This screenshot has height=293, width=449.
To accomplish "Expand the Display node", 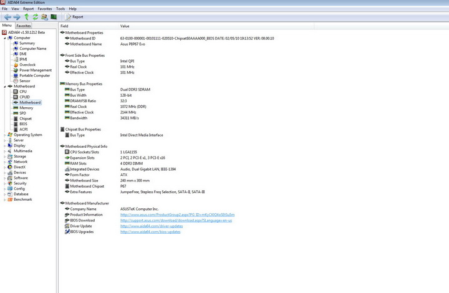I will [x=4, y=146].
